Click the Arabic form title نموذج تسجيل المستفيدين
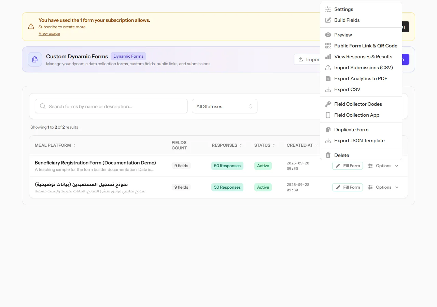 pyautogui.click(x=81, y=185)
